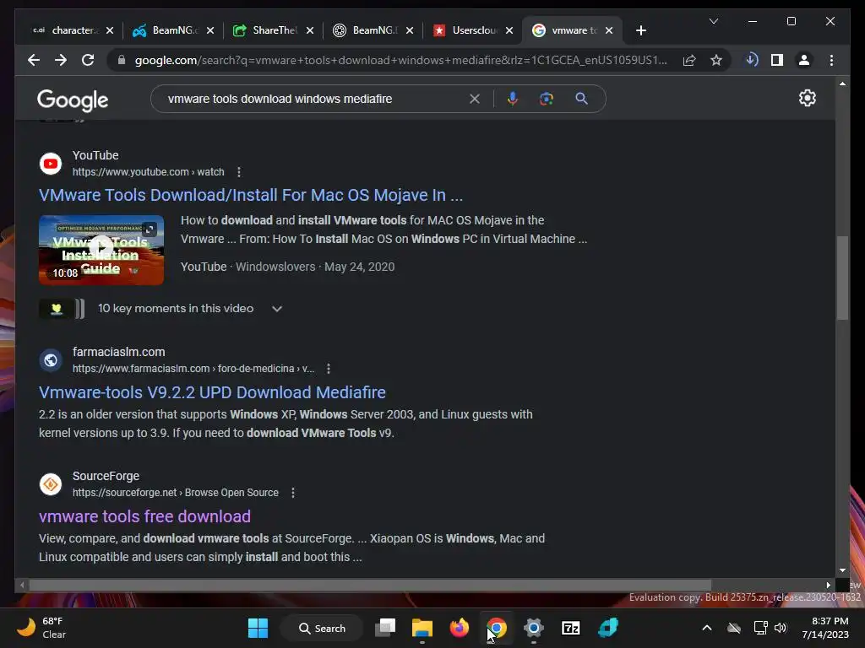Open options for the SourceForge result
The height and width of the screenshot is (648, 865).
tap(293, 493)
